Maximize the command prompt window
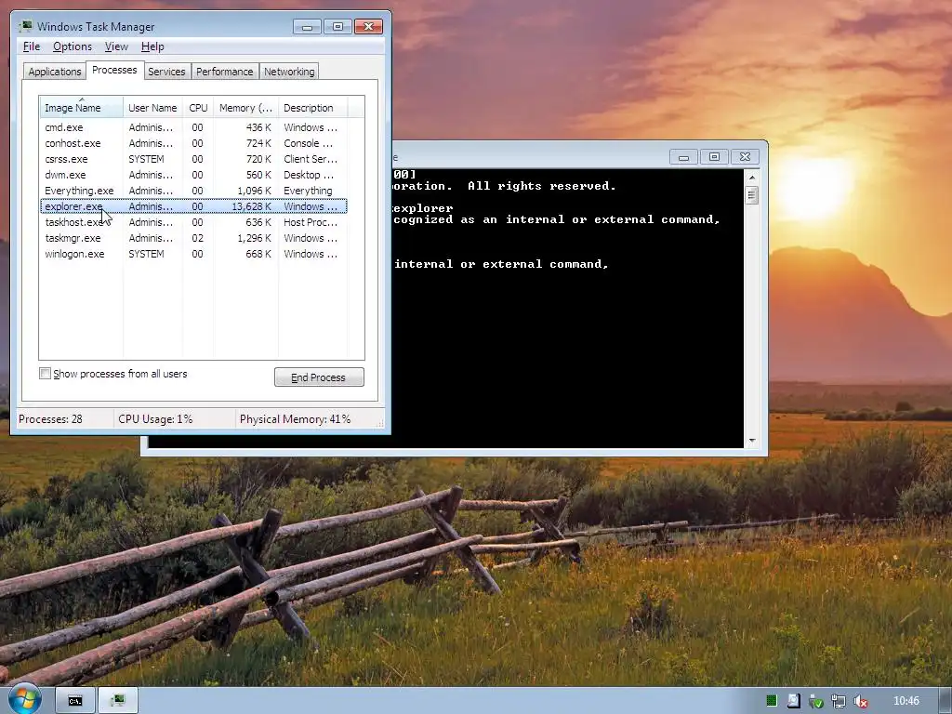This screenshot has width=952, height=714. coord(715,156)
